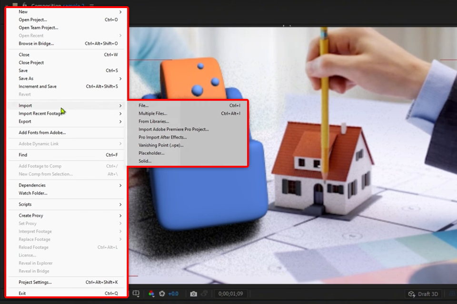Choose Close Project
Image resolution: width=457 pixels, height=304 pixels.
coord(67,63)
